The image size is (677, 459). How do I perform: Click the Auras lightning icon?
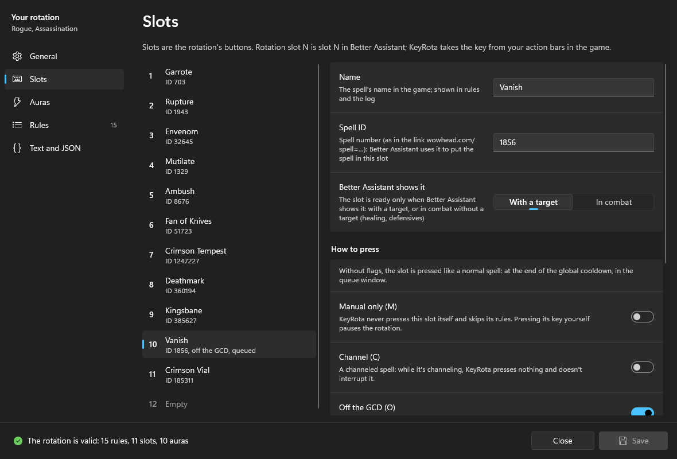click(x=17, y=102)
